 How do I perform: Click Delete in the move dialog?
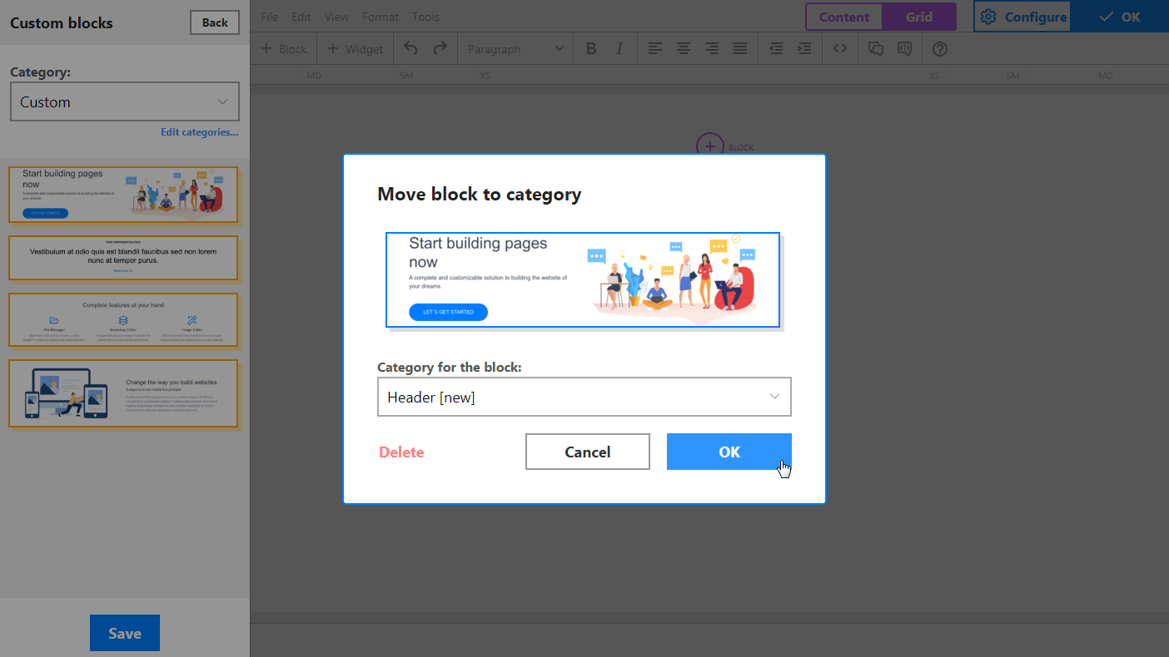pyautogui.click(x=401, y=452)
